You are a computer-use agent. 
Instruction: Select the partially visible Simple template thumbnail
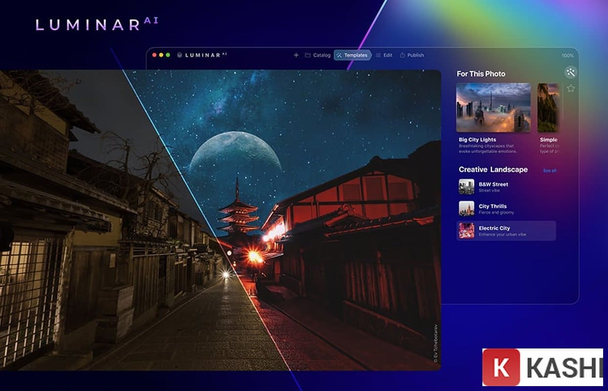click(548, 108)
